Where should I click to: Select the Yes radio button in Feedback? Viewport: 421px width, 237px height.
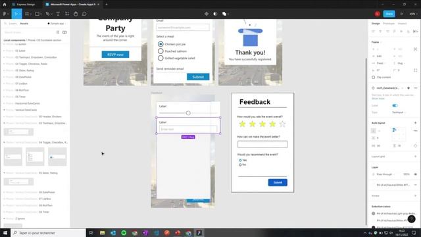coord(240,160)
